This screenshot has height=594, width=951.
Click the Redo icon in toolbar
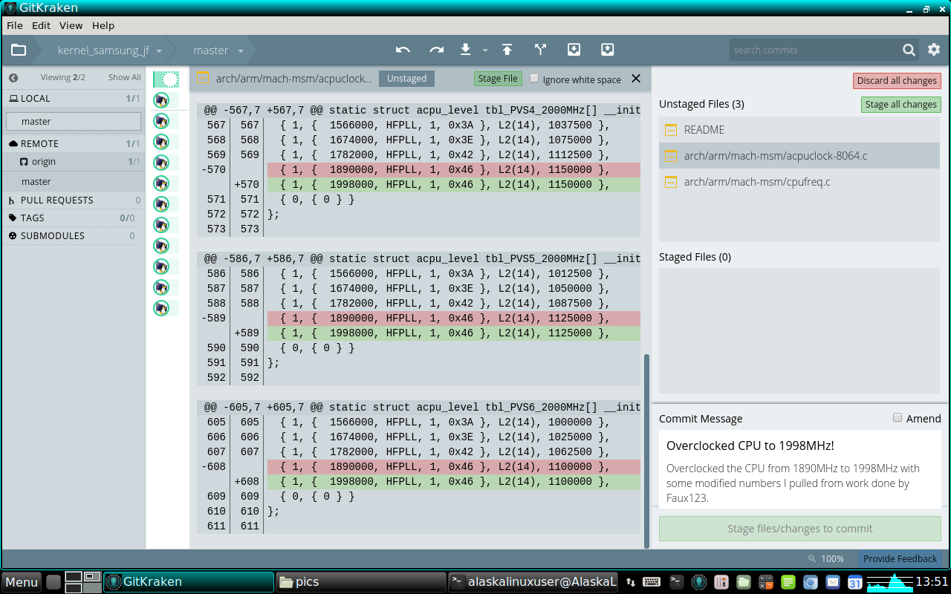point(437,50)
